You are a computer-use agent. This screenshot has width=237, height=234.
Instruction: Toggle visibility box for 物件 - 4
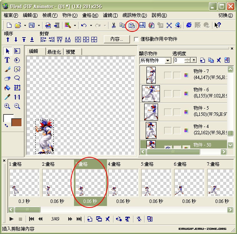168,130
